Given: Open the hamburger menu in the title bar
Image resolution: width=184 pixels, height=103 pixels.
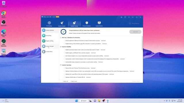Looking at the screenshot, I should click(129, 17).
